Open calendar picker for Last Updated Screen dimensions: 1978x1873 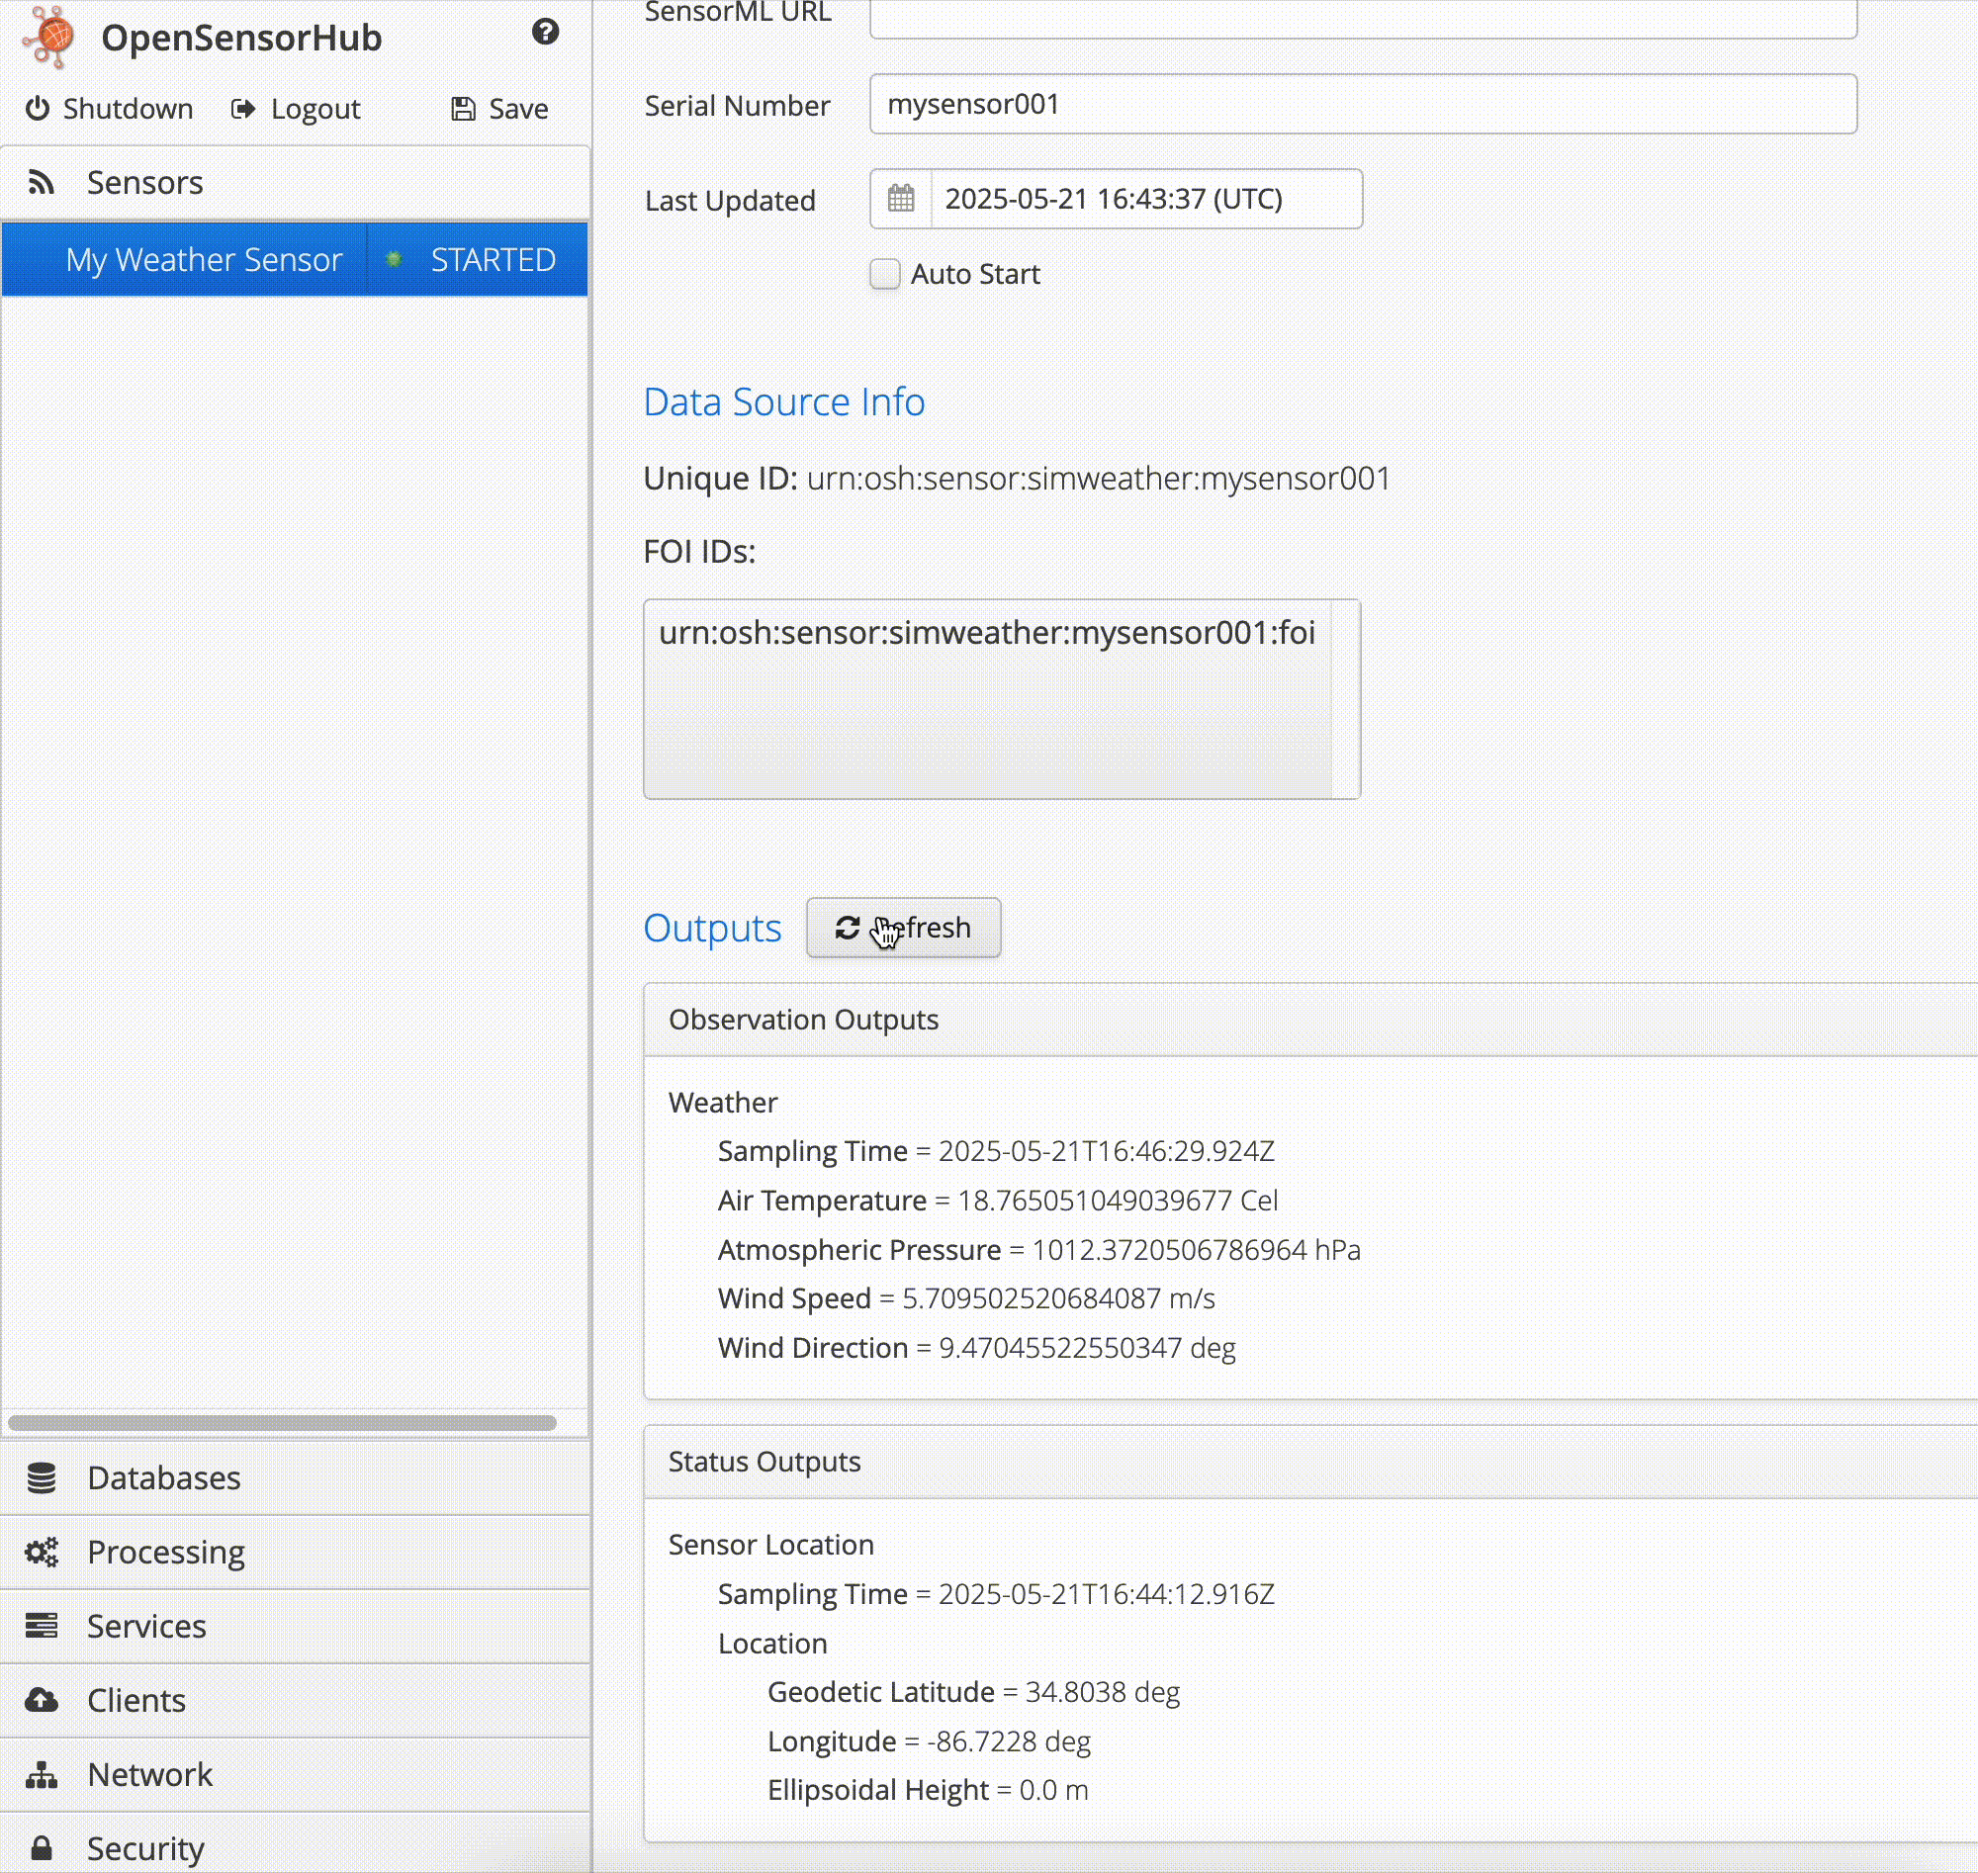point(901,199)
